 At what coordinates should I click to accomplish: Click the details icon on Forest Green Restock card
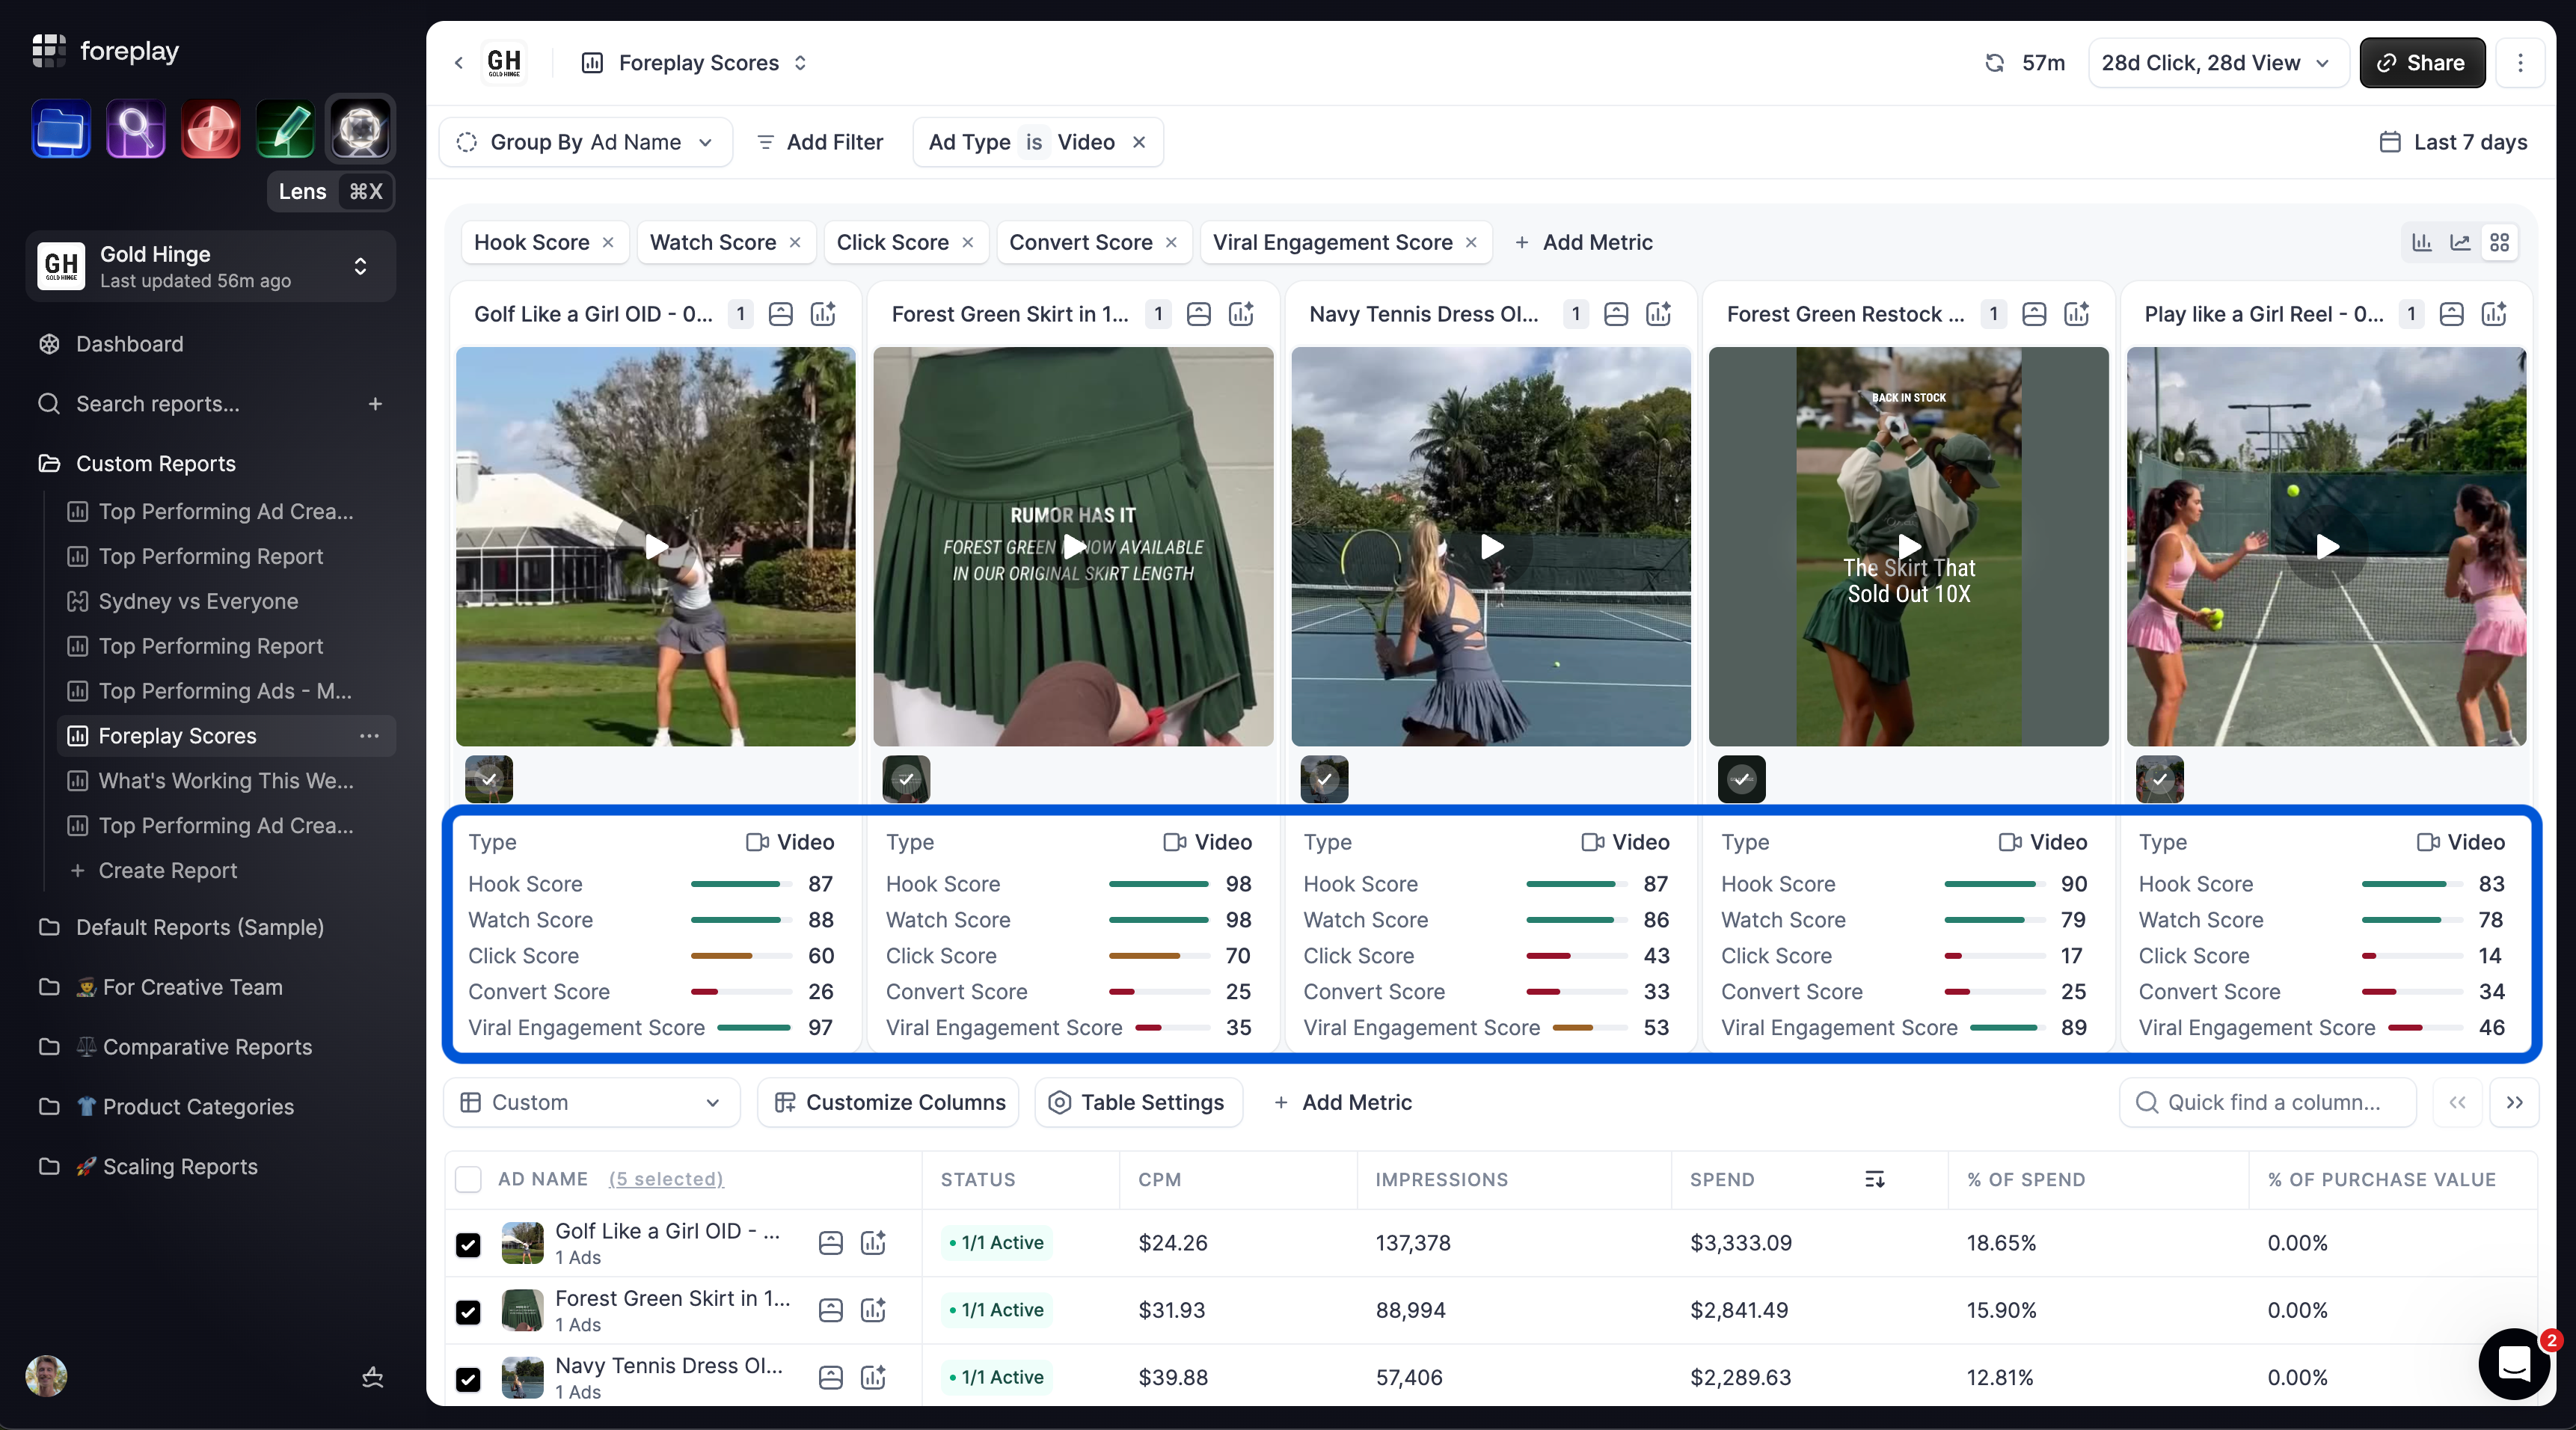point(2034,314)
